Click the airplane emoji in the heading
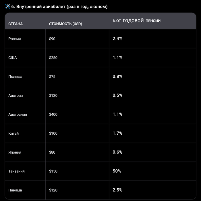Viewport: 201px width, 201px height. tap(7, 7)
